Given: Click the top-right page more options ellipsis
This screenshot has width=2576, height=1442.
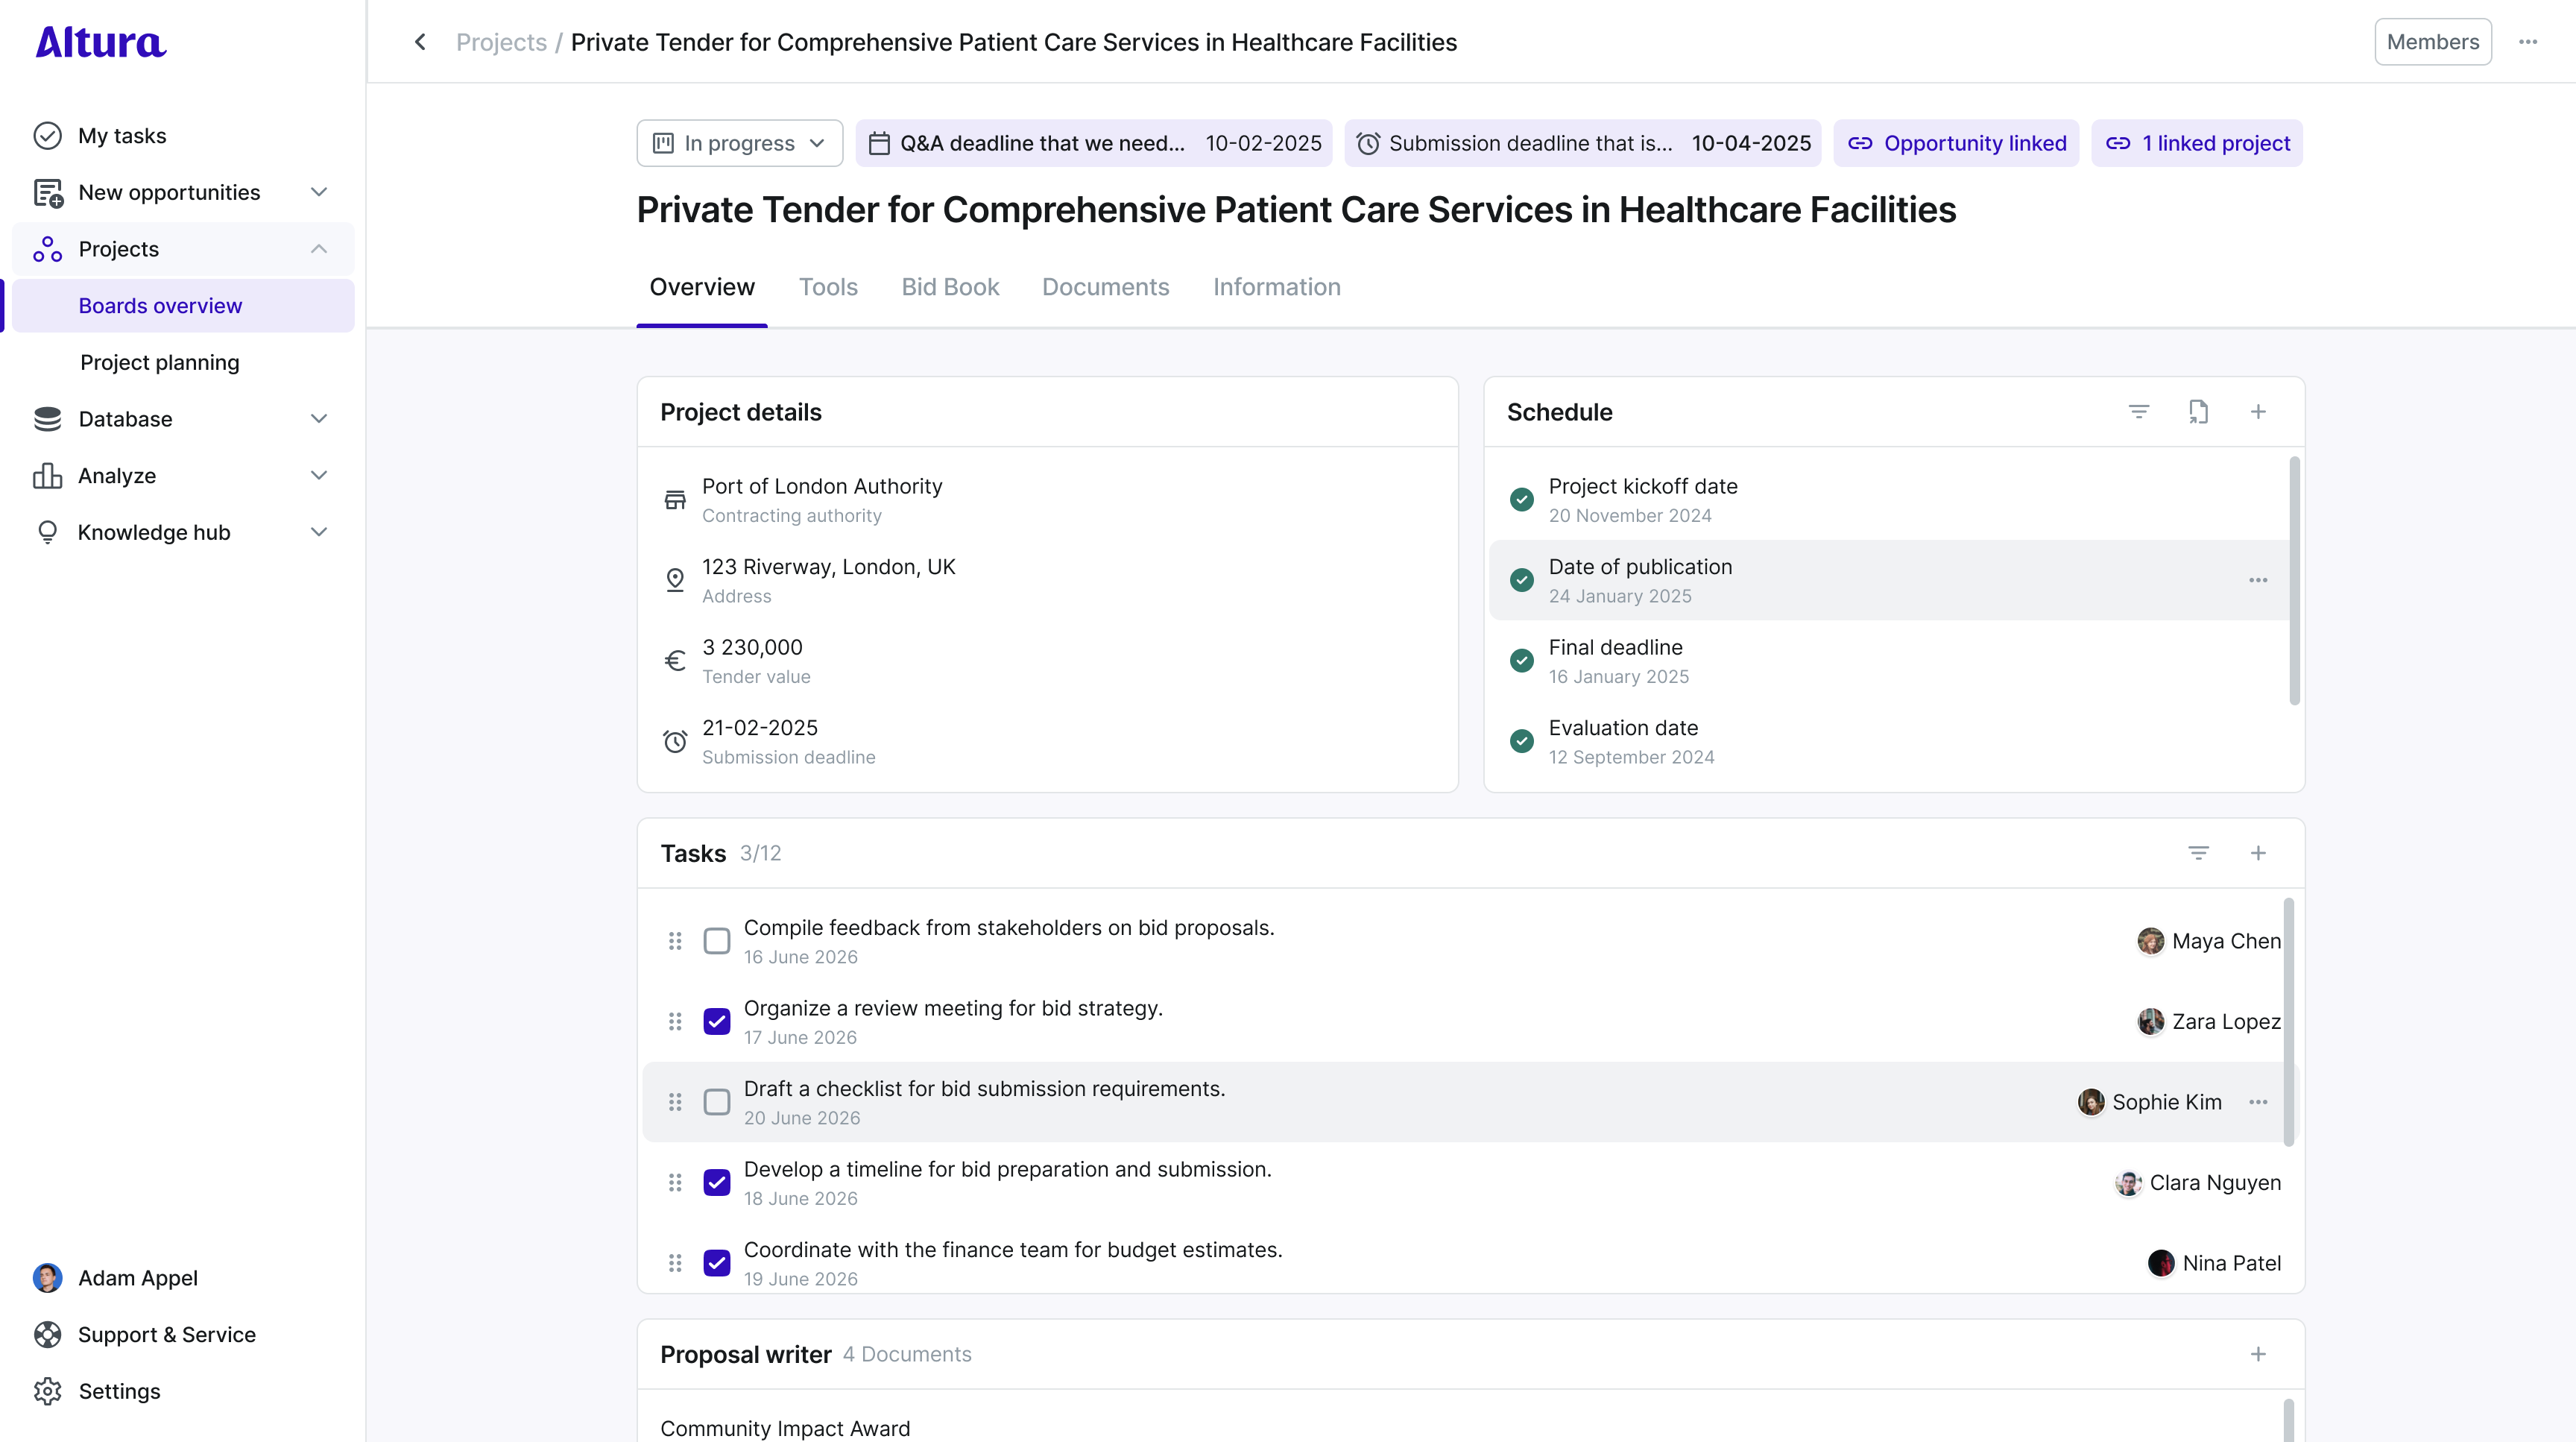Looking at the screenshot, I should tap(2528, 42).
